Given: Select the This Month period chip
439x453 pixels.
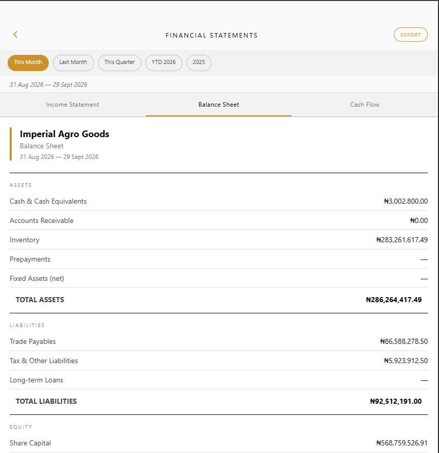Looking at the screenshot, I should pos(28,62).
